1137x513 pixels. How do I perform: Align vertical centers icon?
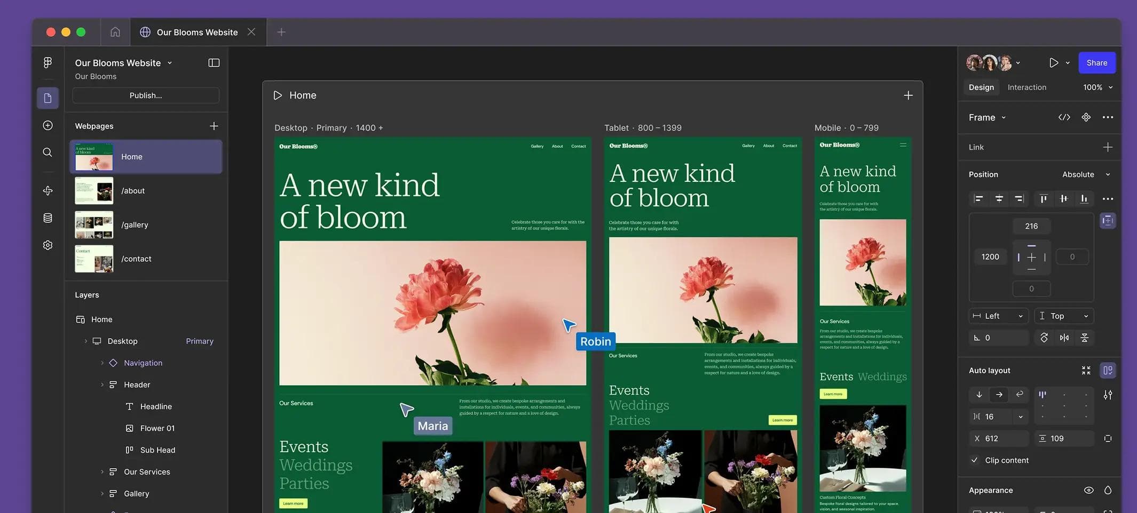[1063, 199]
